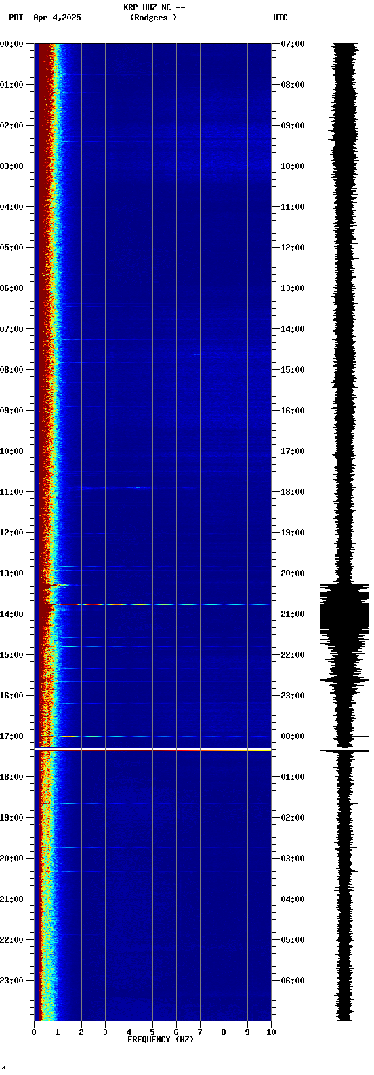Click the 22:00 PDT time label on left
The image size is (374, 1075).
pos(12,940)
